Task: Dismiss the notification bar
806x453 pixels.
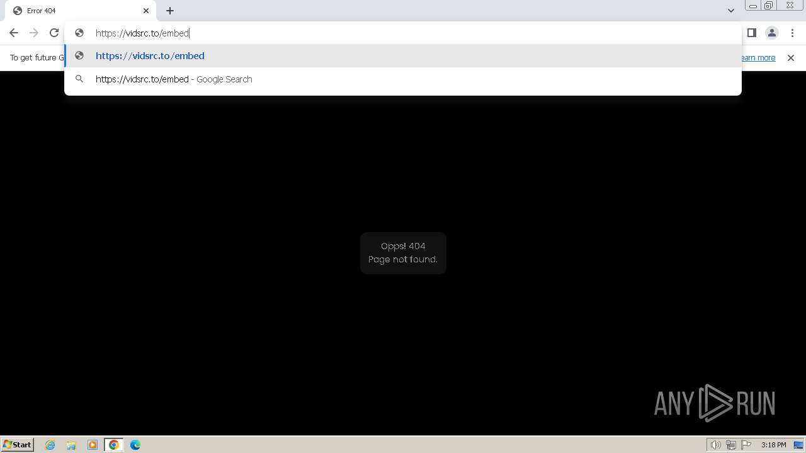Action: 791,58
